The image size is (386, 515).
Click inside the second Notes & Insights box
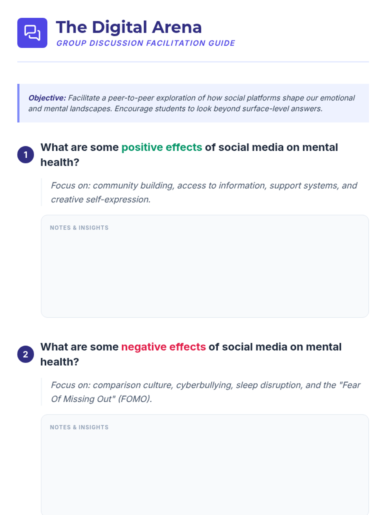coord(205,465)
